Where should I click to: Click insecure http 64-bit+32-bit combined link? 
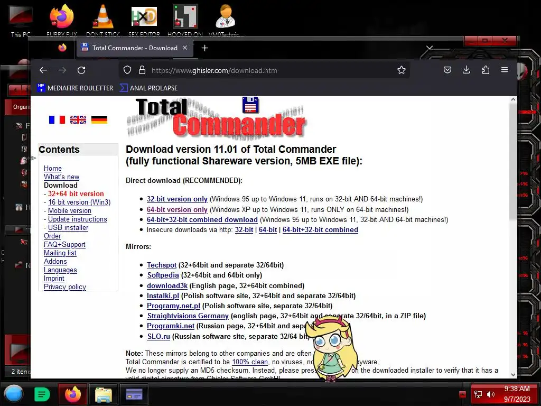point(320,230)
